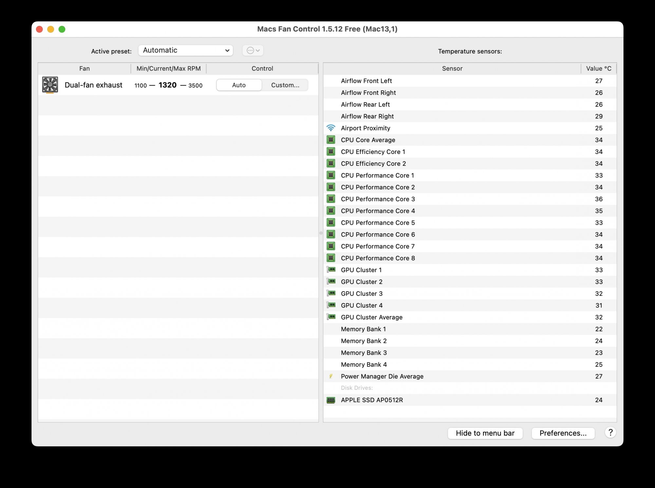
Task: Select the Memory Bank 3 sensor row
Action: point(364,353)
